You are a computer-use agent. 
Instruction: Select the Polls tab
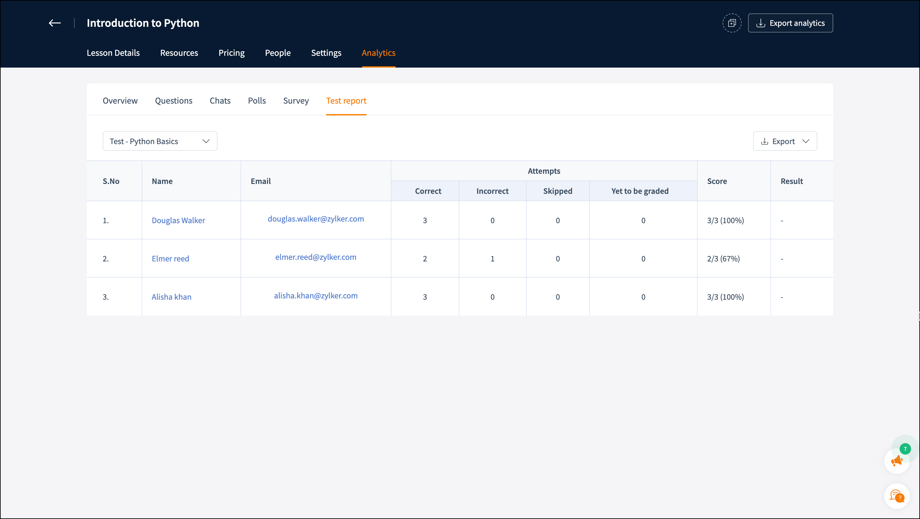pyautogui.click(x=257, y=101)
